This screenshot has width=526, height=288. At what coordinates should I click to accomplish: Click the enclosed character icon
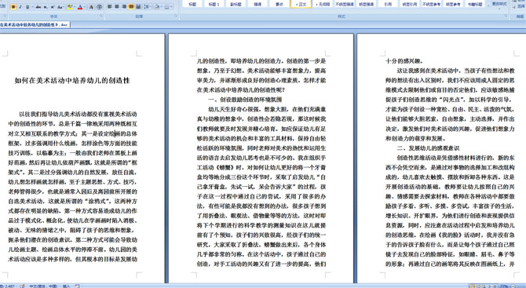point(99,7)
